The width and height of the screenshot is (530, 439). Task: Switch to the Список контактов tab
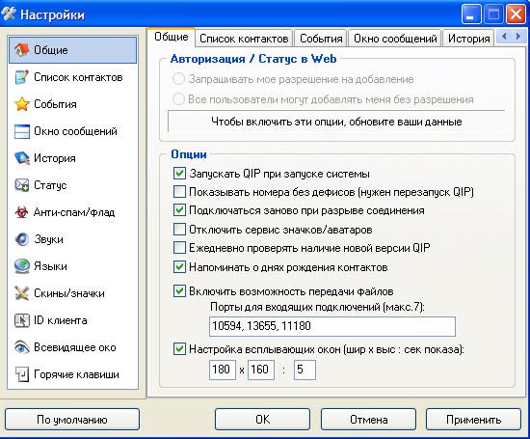[x=244, y=39]
